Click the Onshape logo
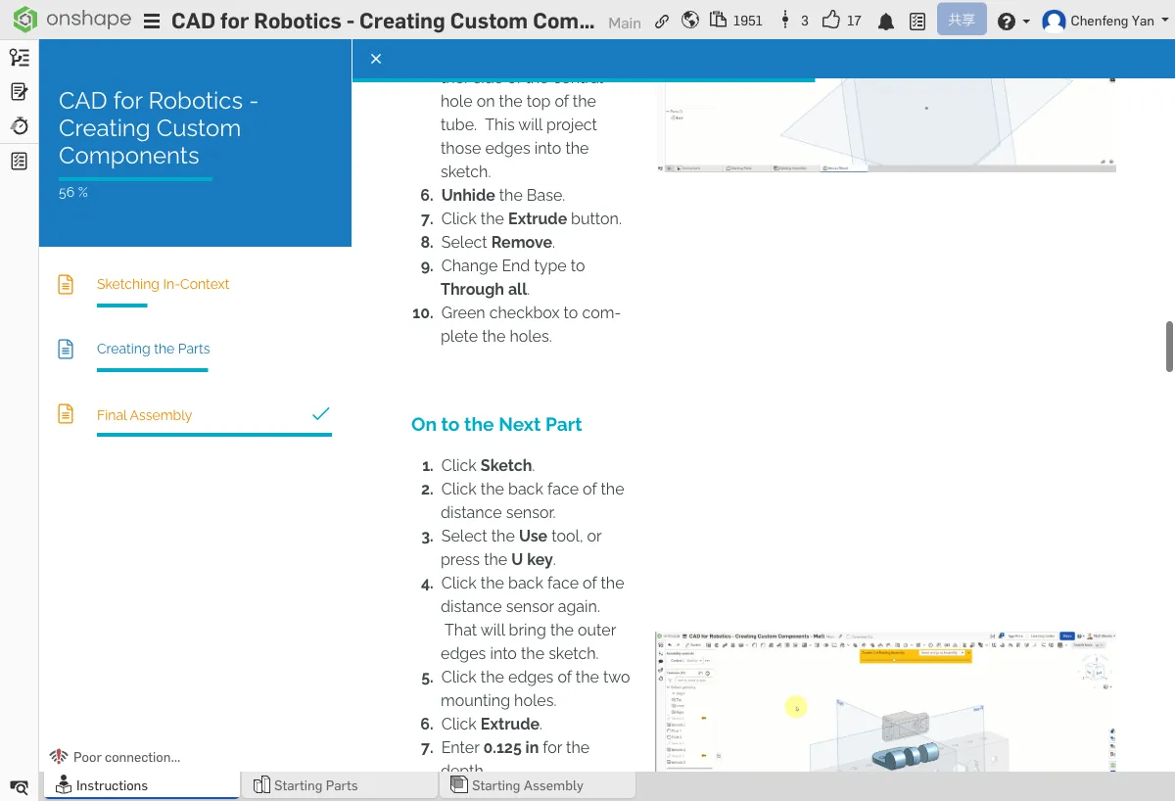 point(67,21)
